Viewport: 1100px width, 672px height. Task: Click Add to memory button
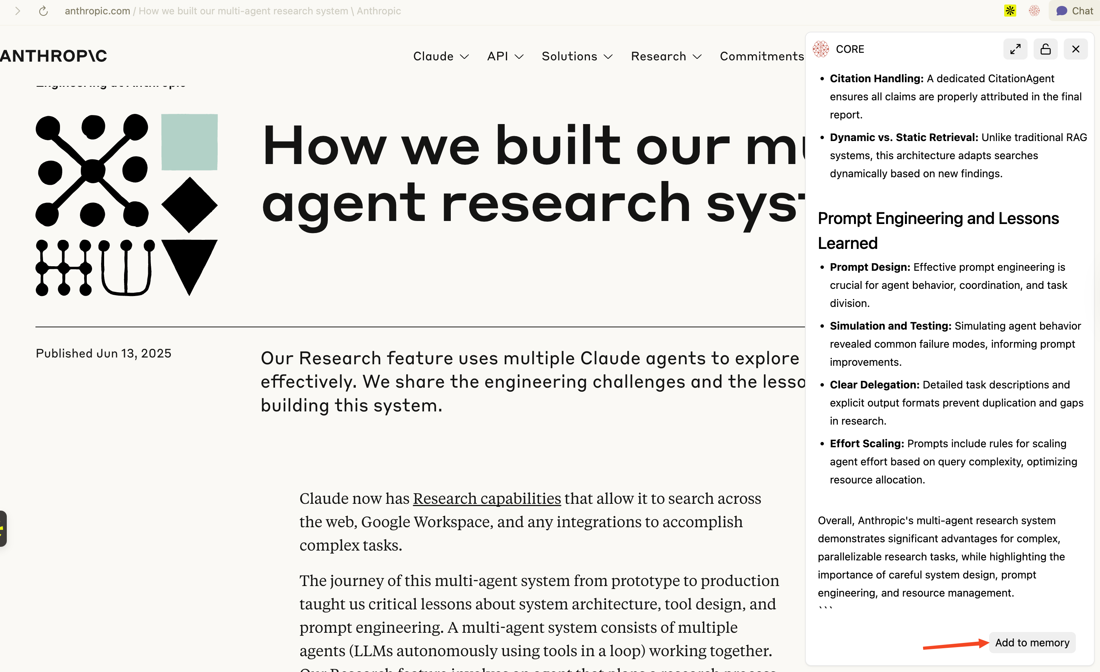[1032, 642]
